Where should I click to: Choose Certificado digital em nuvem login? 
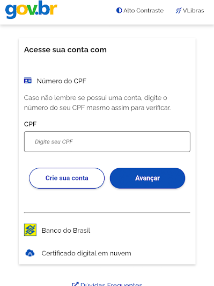coord(78,253)
